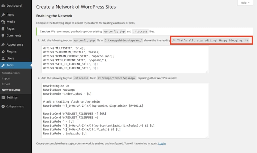Screen dimensions: 257x153
Task: Click the 'Enabling the Network' subheading
Action: pos(54,16)
